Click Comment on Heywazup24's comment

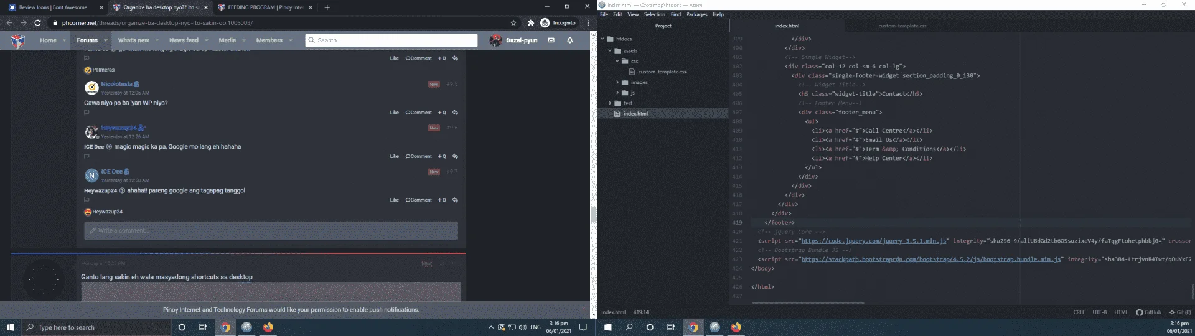(x=418, y=156)
